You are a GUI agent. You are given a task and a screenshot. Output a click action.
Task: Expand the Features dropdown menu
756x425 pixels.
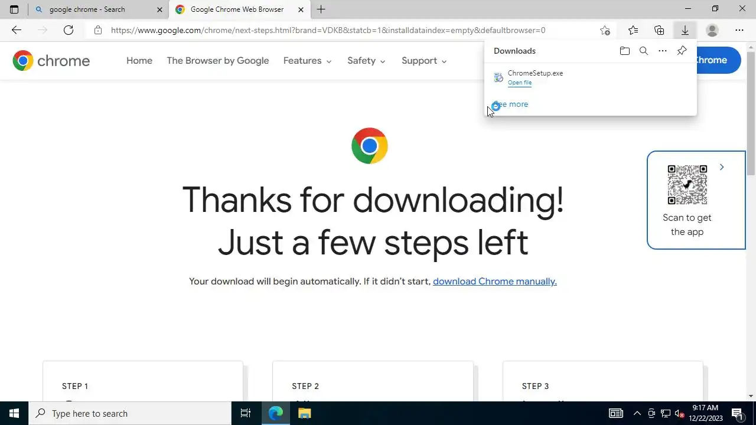(x=308, y=61)
